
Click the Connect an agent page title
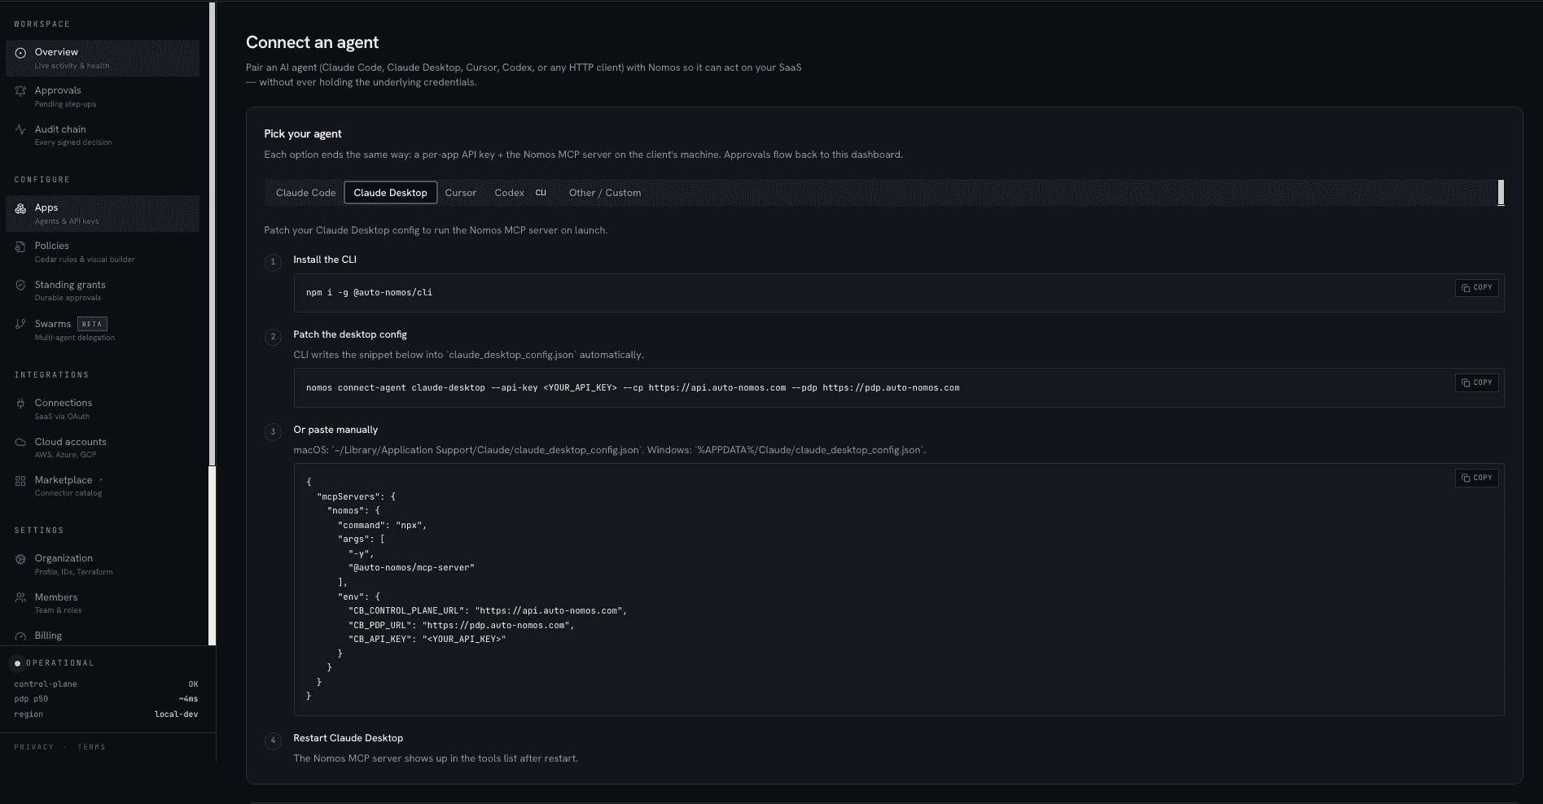313,42
